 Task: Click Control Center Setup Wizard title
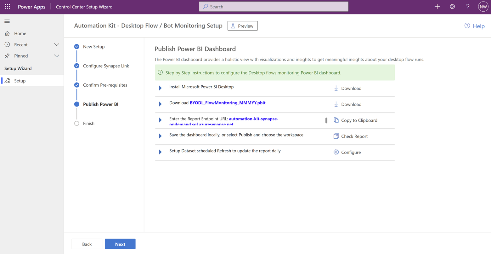[x=84, y=7]
